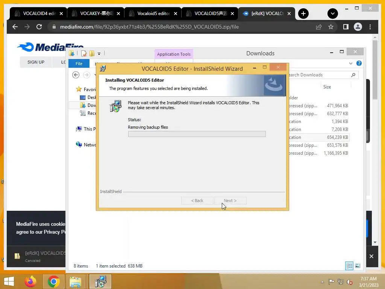Close the VOCAKEY tab

pos(118,14)
